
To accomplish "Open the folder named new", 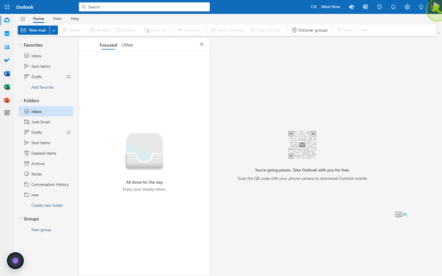I will [x=46, y=195].
